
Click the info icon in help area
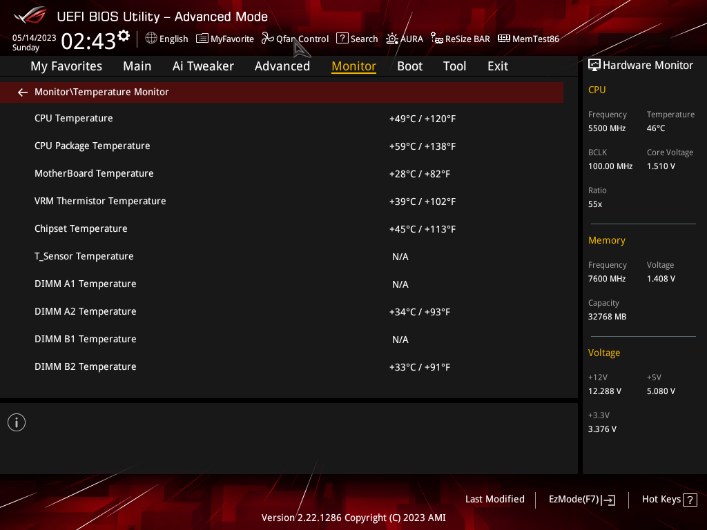coord(17,422)
